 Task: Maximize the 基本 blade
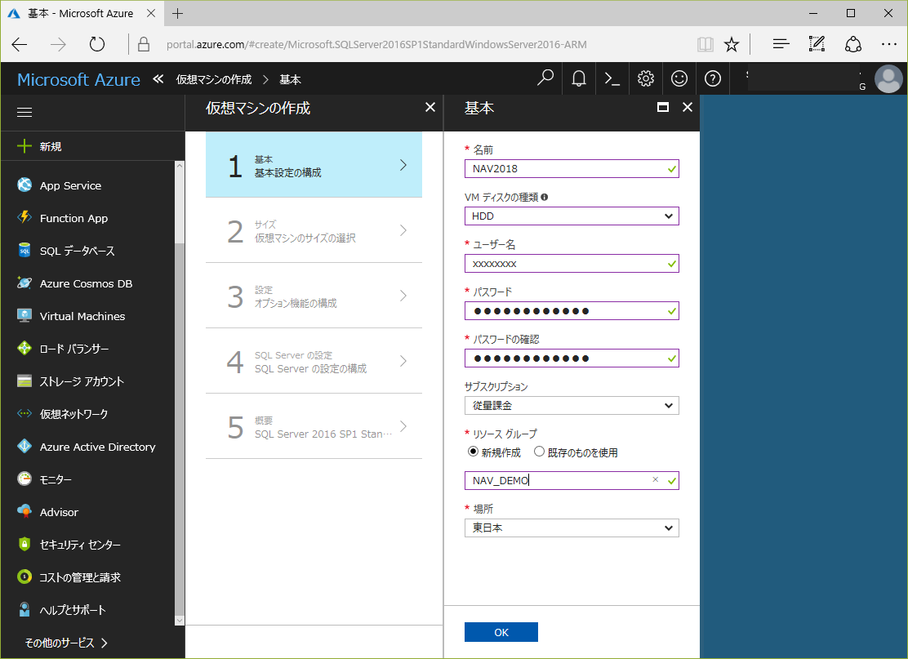pos(663,107)
